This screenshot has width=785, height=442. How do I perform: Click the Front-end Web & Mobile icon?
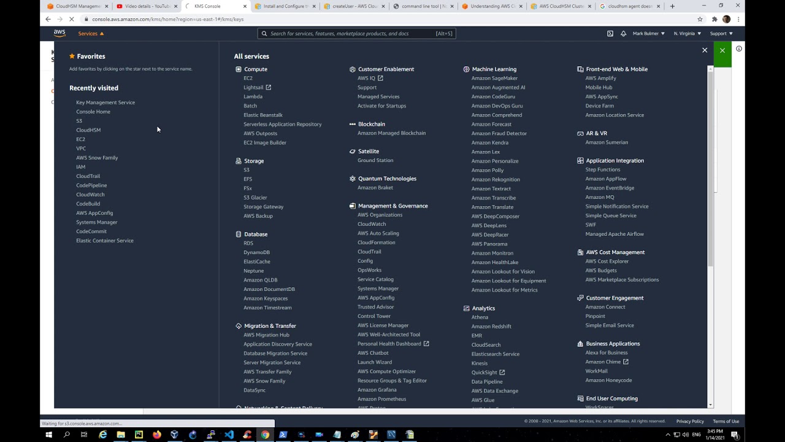click(x=580, y=69)
